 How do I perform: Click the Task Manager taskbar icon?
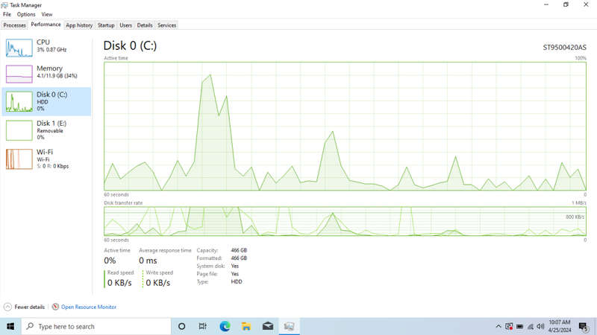289,326
